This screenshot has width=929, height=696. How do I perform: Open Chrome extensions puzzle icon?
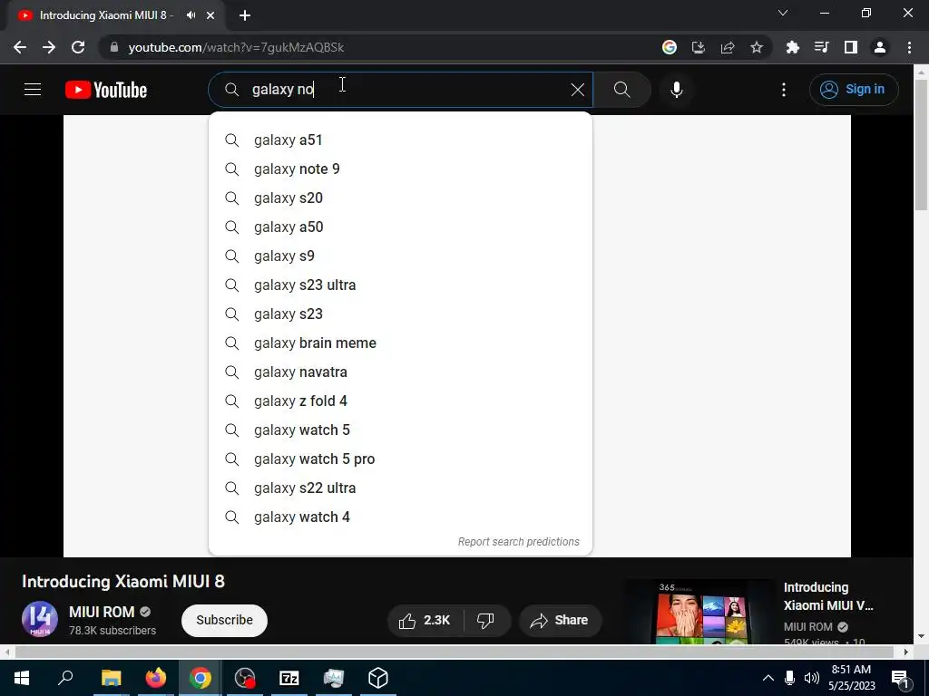793,47
